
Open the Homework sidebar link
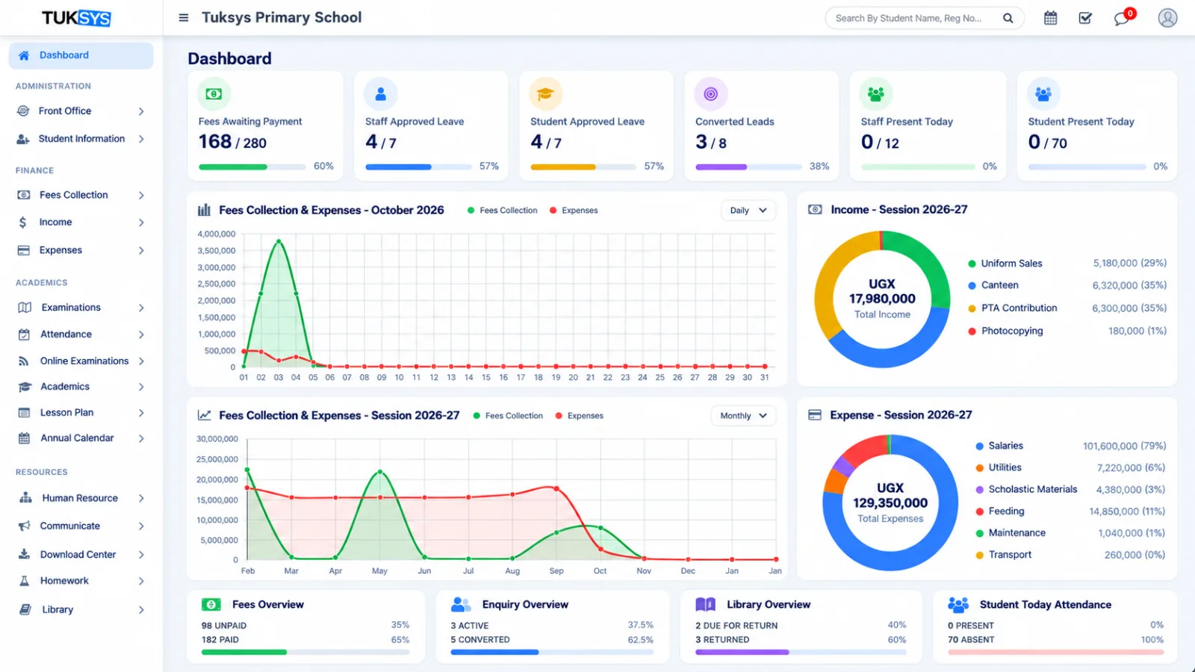tap(81, 581)
